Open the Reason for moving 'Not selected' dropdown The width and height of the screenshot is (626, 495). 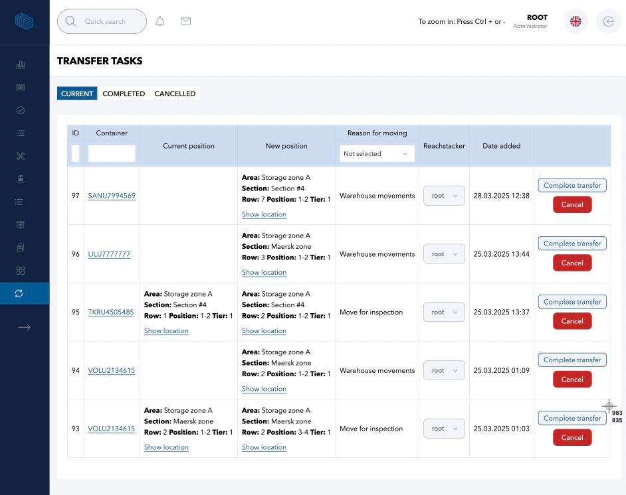(377, 154)
